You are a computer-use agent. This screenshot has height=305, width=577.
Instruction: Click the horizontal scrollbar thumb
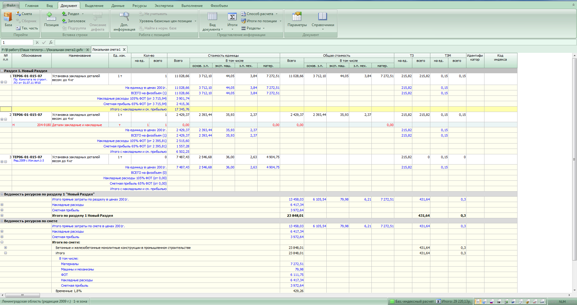[23, 295]
